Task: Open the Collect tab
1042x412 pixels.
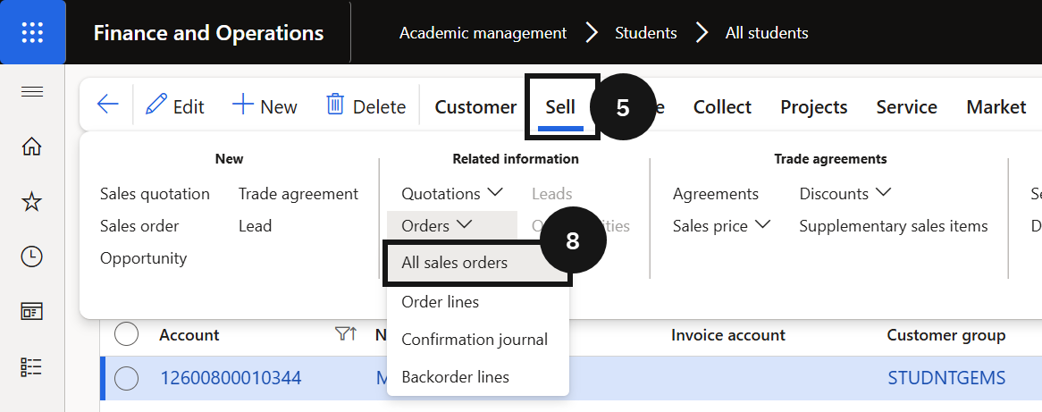Action: pyautogui.click(x=722, y=107)
